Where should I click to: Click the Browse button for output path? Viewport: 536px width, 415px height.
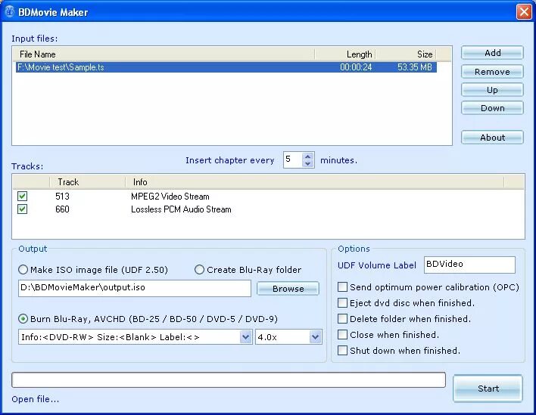(288, 289)
